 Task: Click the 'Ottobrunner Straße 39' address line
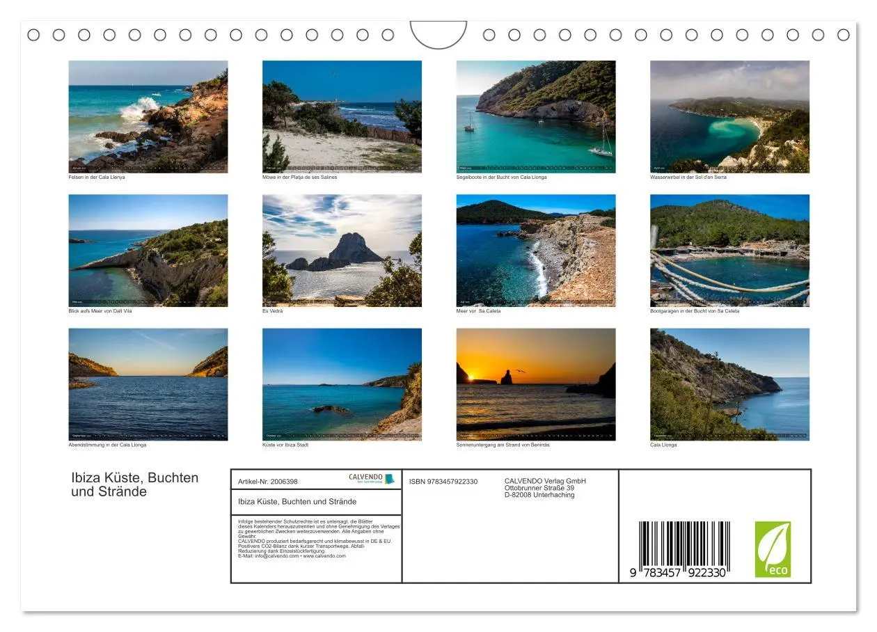coord(539,488)
